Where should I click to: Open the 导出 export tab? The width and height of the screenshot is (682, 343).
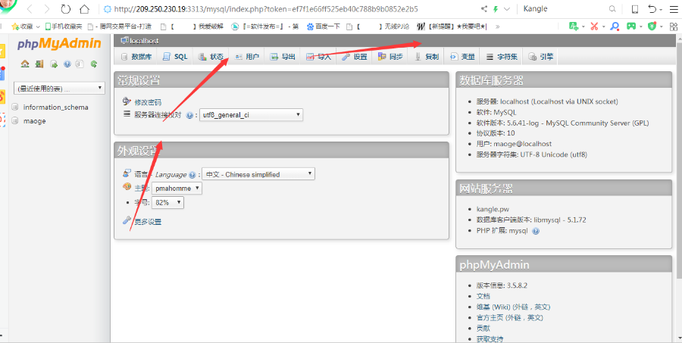pyautogui.click(x=283, y=57)
